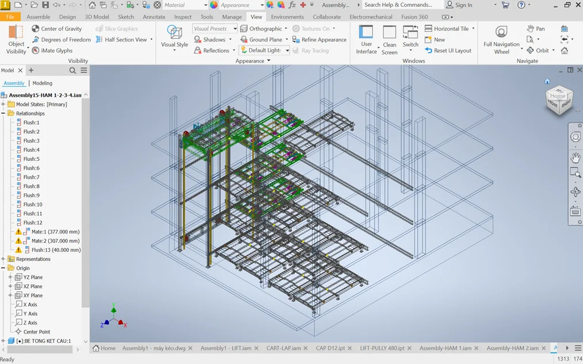Toggle Center of Gravity display
The width and height of the screenshot is (583, 364).
(56, 29)
